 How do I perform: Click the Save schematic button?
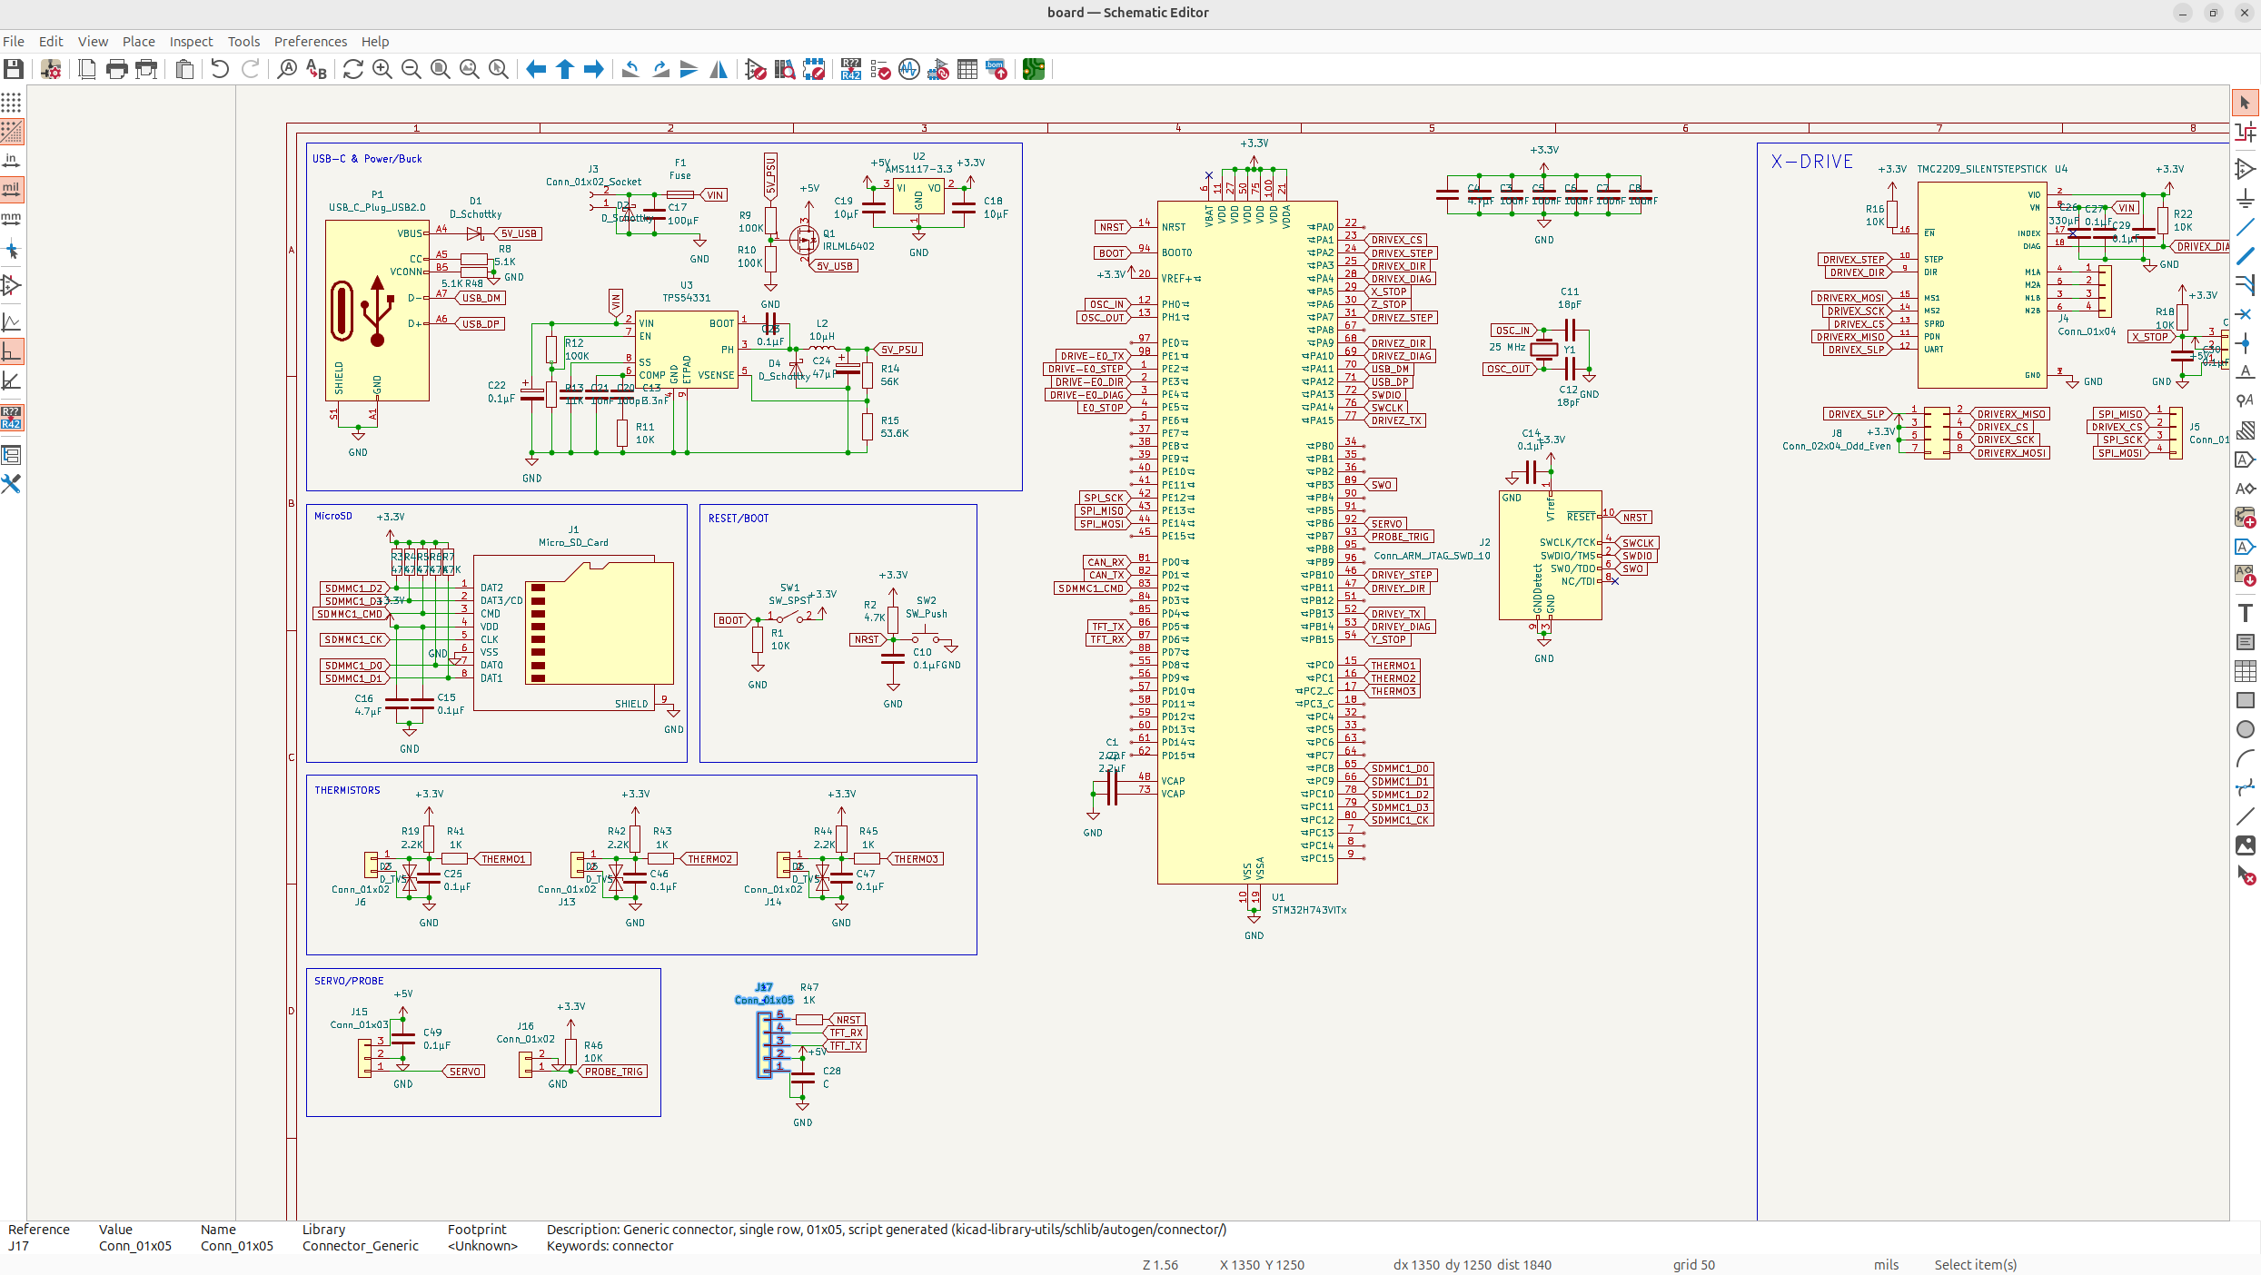click(14, 70)
